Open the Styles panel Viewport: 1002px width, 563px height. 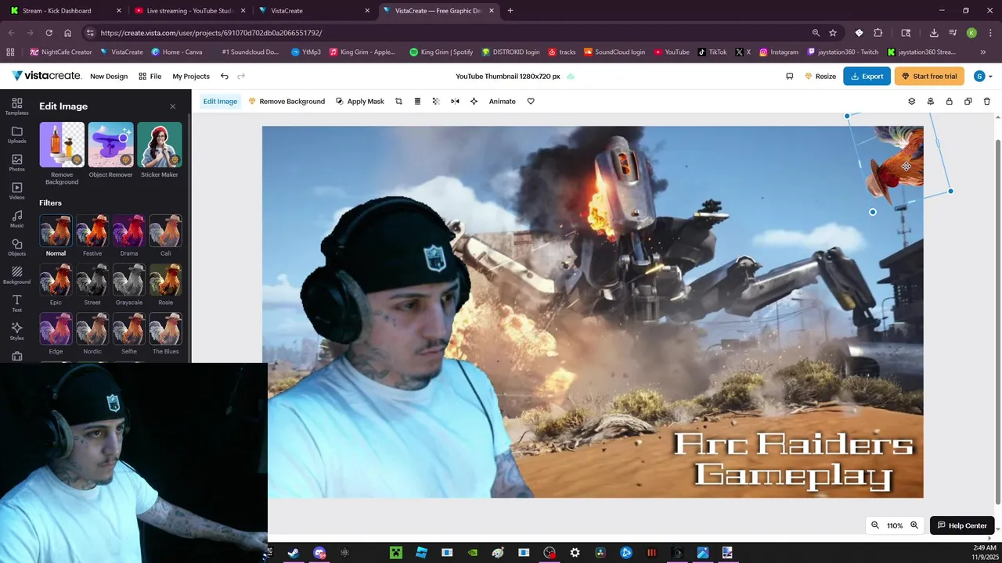16,332
